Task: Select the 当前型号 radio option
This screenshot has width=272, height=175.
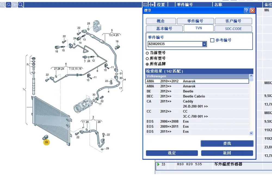Action: coord(147,53)
